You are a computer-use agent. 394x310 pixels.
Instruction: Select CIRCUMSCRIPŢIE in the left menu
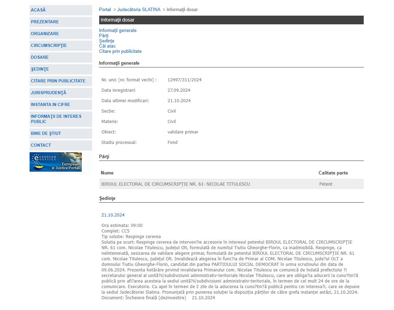tap(49, 46)
